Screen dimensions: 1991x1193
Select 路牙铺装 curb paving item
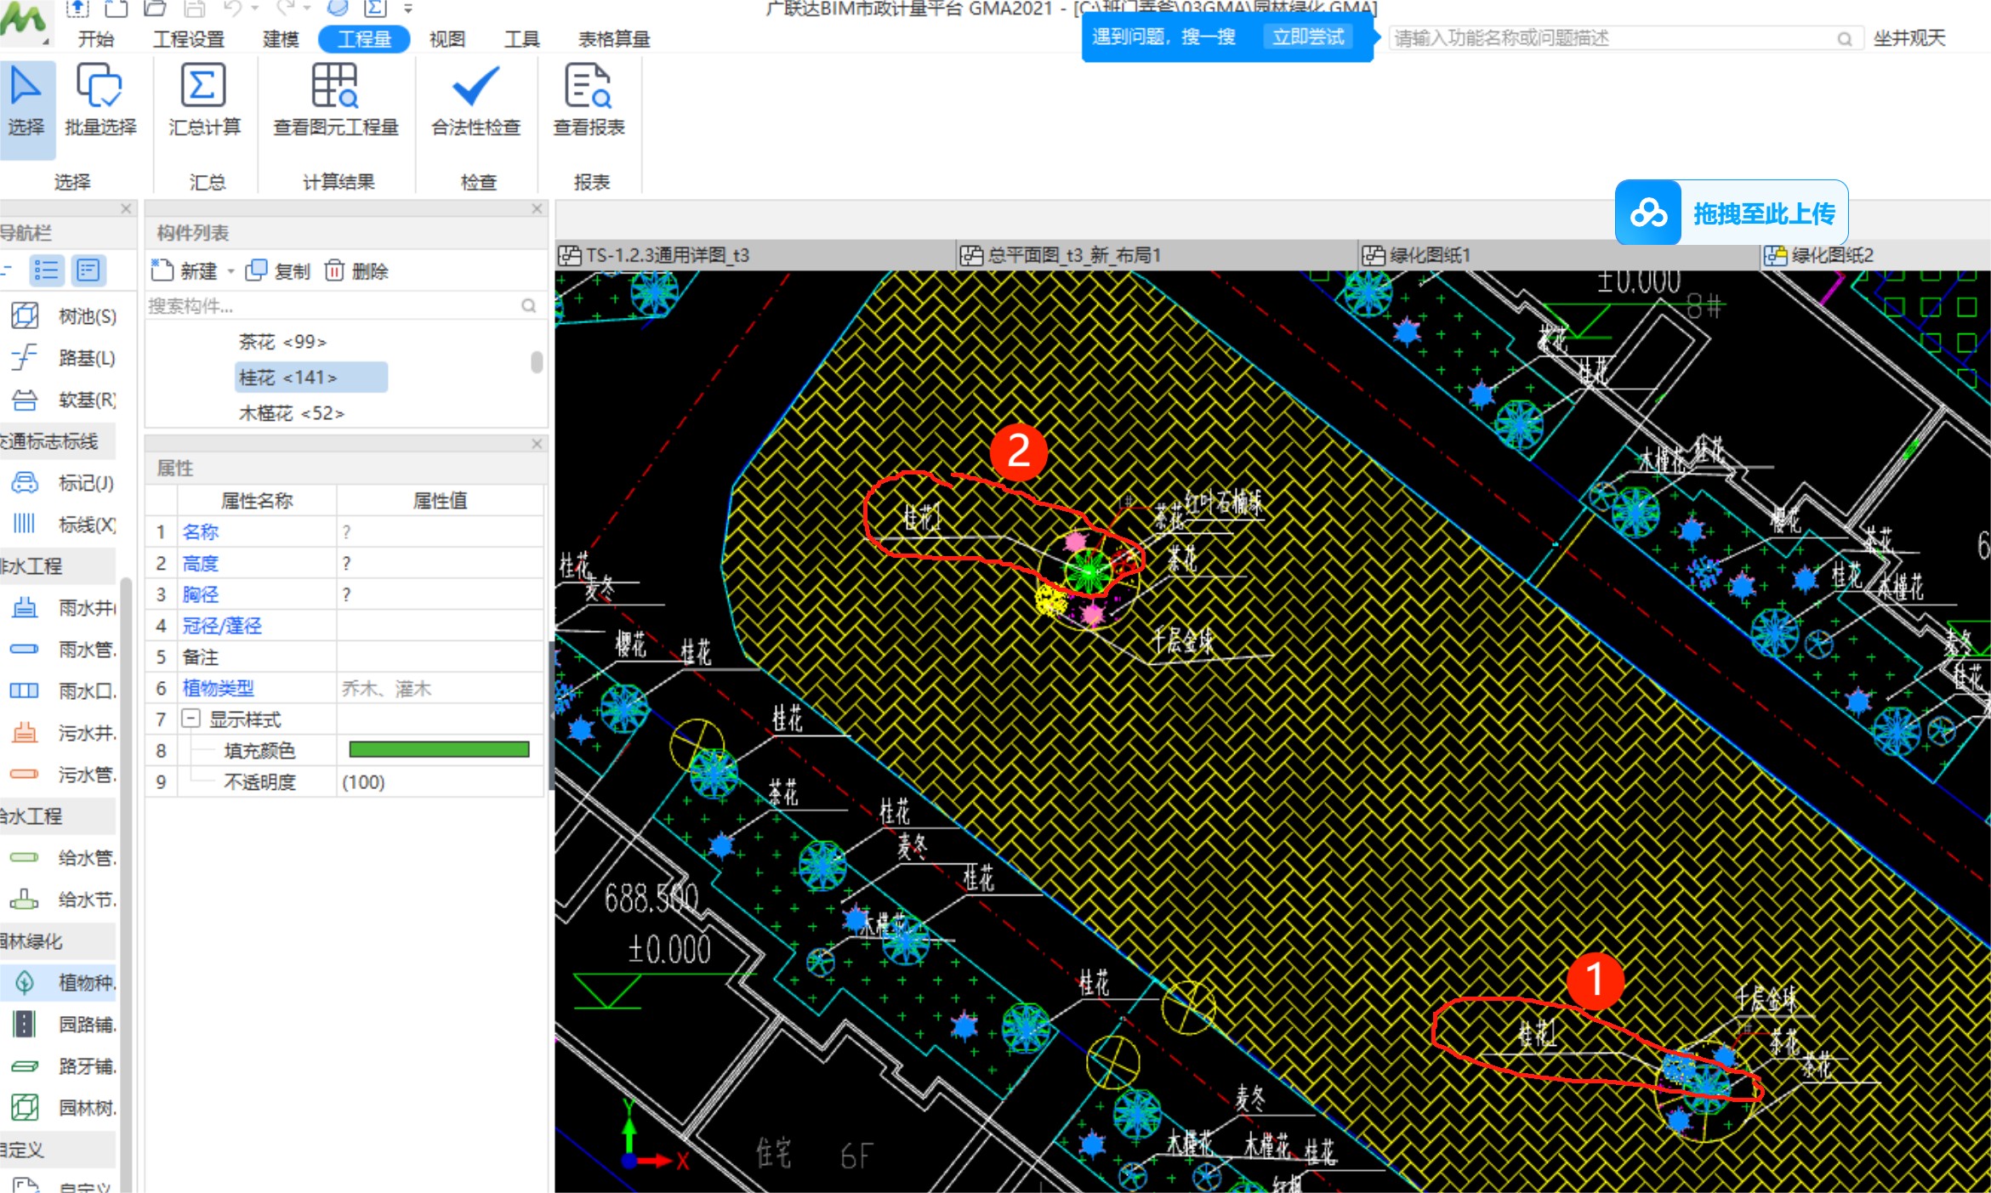click(x=64, y=1065)
